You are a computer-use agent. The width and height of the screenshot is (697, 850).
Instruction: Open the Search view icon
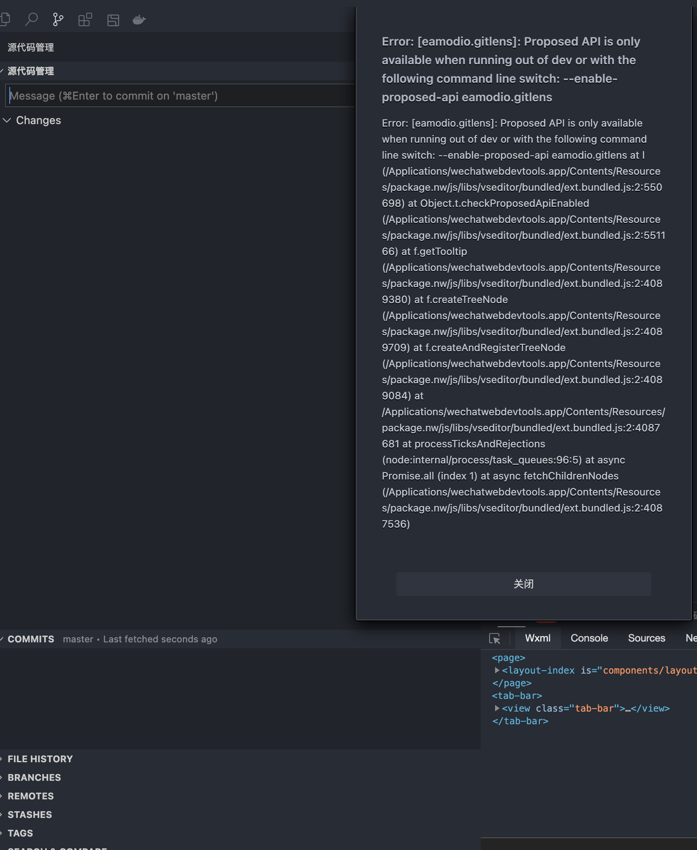31,19
